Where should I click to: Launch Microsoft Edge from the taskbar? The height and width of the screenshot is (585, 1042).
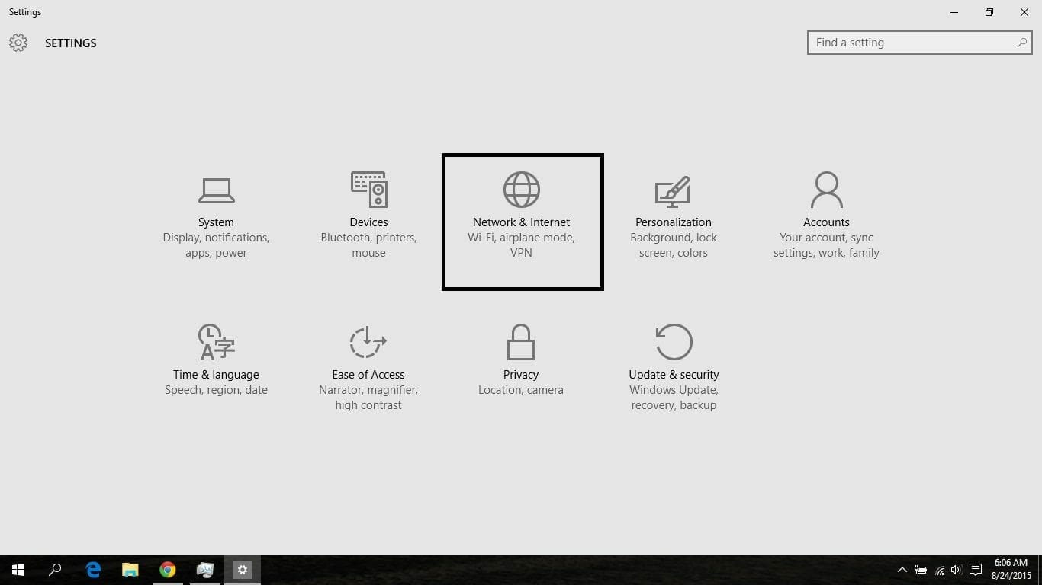[93, 570]
